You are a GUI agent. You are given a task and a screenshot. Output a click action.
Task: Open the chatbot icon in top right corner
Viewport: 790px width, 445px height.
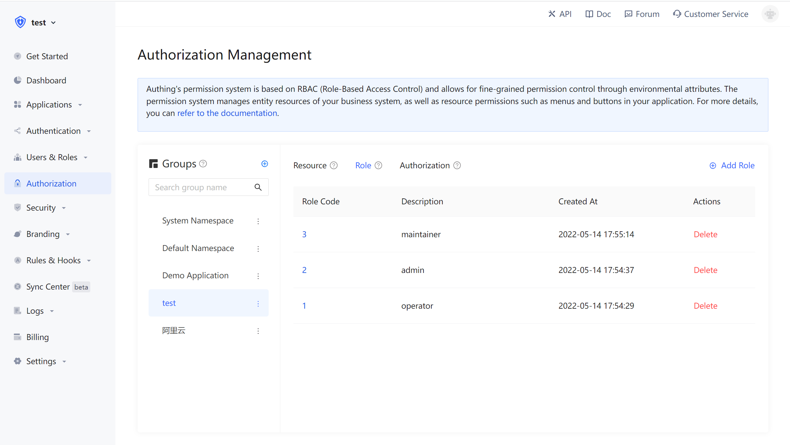[770, 14]
